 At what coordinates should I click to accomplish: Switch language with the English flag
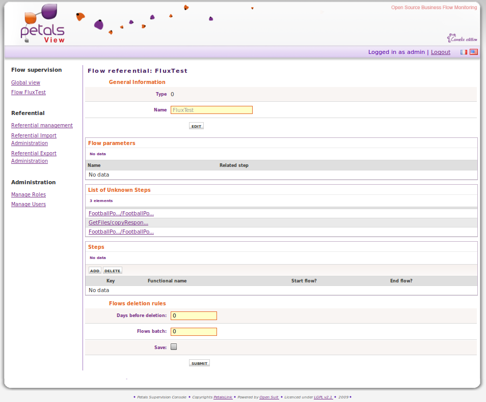click(474, 52)
